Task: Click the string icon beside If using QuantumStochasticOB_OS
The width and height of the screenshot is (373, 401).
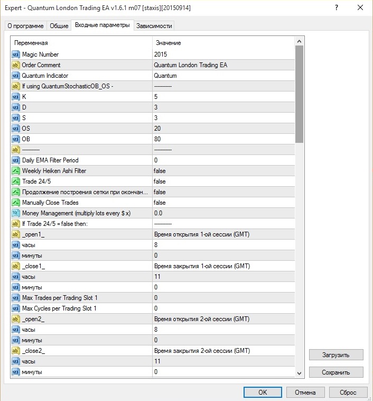Action: click(x=15, y=86)
